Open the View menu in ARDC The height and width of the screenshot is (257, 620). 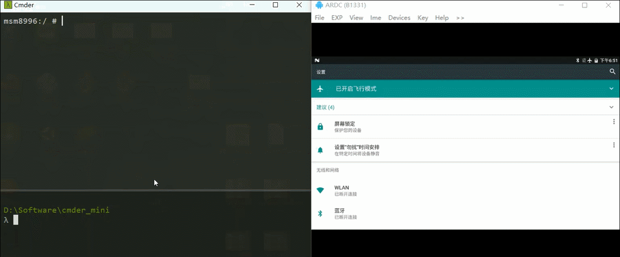coord(356,17)
